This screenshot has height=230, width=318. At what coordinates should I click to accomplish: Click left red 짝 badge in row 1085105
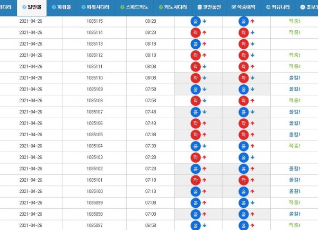tap(196, 135)
